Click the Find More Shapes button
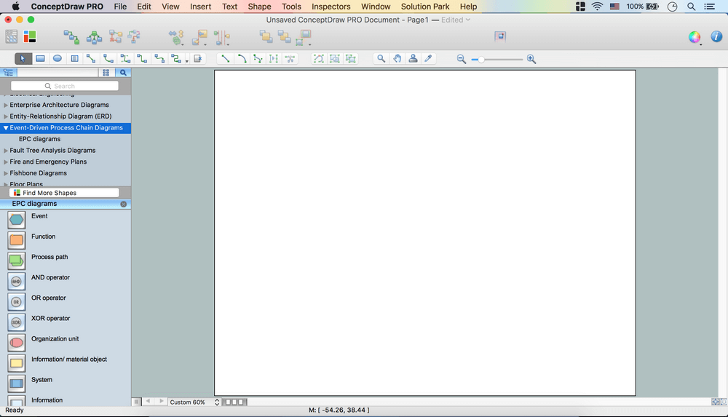Screen dimensions: 728x417 coord(64,193)
